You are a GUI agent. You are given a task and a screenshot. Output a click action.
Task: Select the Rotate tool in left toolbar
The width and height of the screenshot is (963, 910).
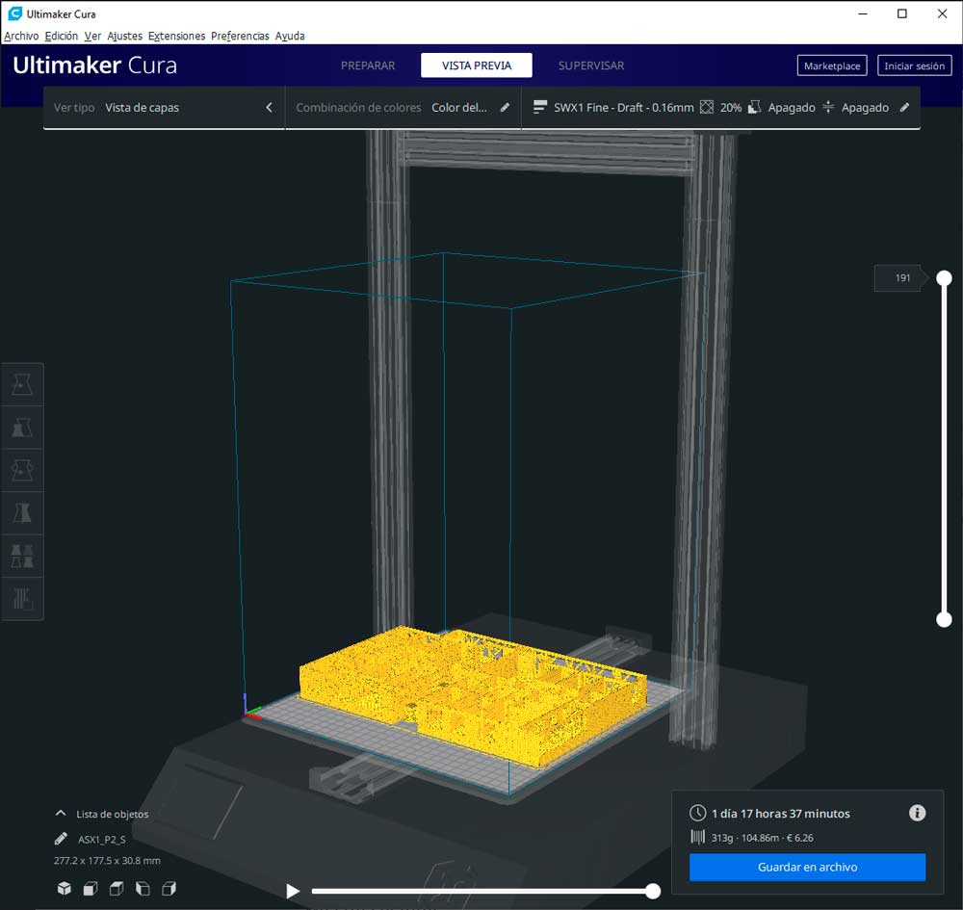(x=22, y=470)
